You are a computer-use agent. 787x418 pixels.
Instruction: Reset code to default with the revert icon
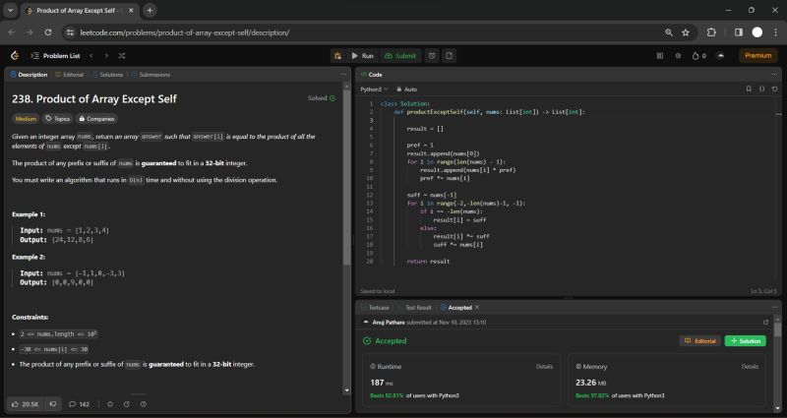point(774,89)
